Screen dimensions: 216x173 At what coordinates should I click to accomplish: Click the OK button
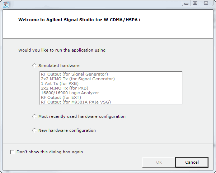coord(159,162)
